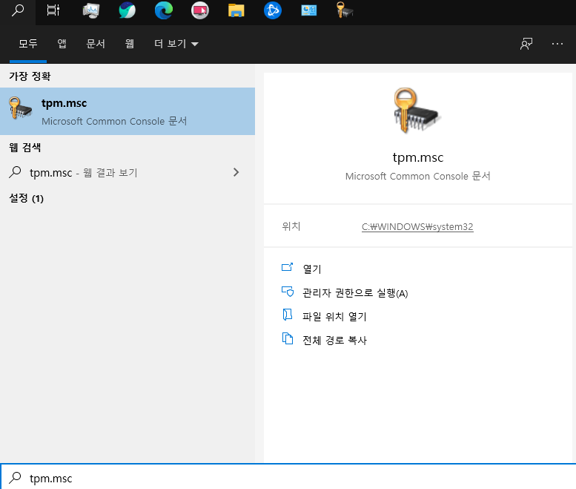Click the file location folder icon
Image resolution: width=576 pixels, height=489 pixels.
(288, 315)
